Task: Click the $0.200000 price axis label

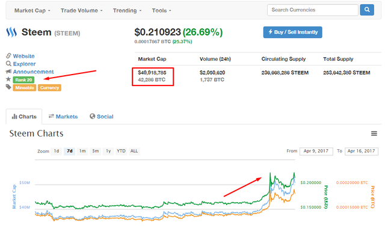Action: [x=311, y=183]
